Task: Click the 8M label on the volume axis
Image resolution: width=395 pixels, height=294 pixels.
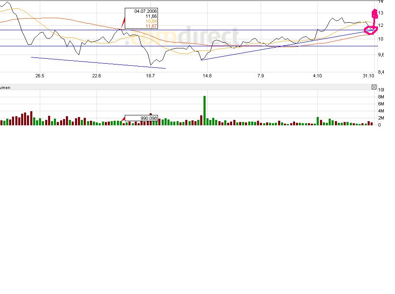Action: tap(381, 97)
